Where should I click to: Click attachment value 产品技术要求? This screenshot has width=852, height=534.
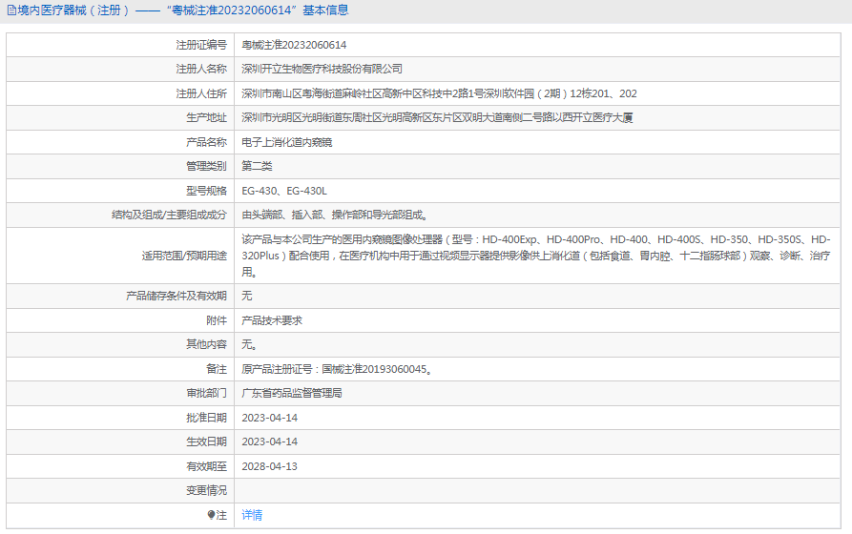click(272, 320)
